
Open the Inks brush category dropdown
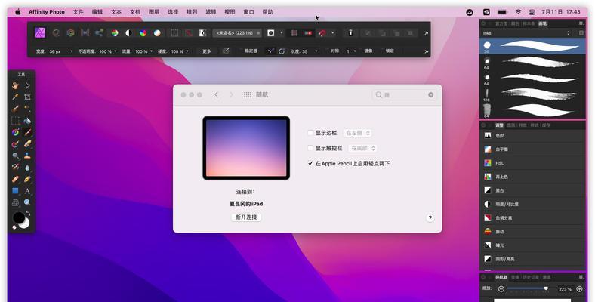526,33
